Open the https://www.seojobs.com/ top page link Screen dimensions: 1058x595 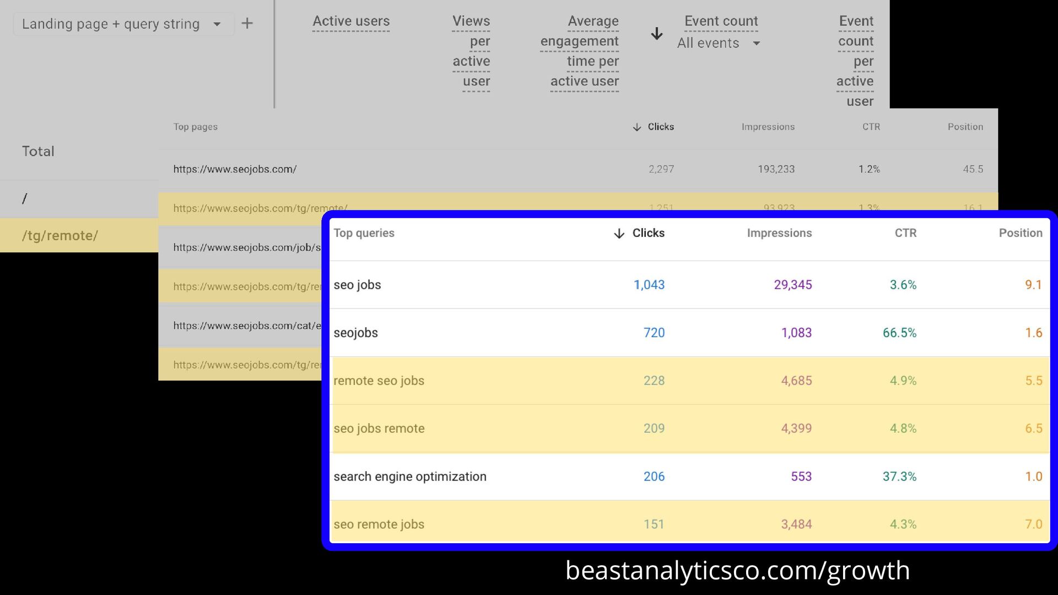[x=235, y=170]
